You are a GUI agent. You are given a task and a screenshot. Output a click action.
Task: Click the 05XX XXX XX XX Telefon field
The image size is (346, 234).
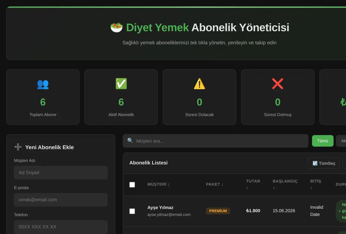click(x=61, y=227)
